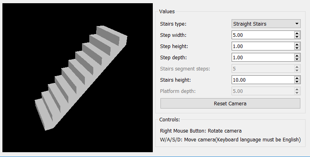Screen dimensions: 310x157
Task: Increase Step width with up arrow
Action: [297, 33]
